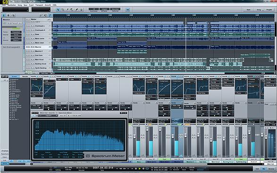277x173 pixels.
Task: Open the Full/FFT dropdown in the Spectrum Meter window
Action: (48, 115)
